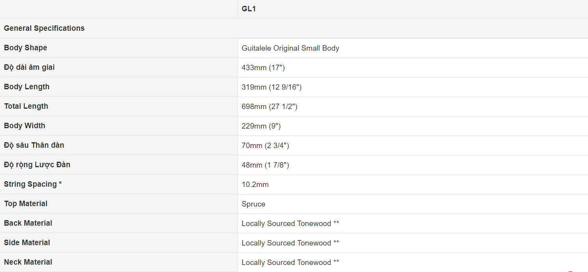This screenshot has height=272, width=588.
Task: Select the Độ sâu Thân đàn label
Action: 34,145
